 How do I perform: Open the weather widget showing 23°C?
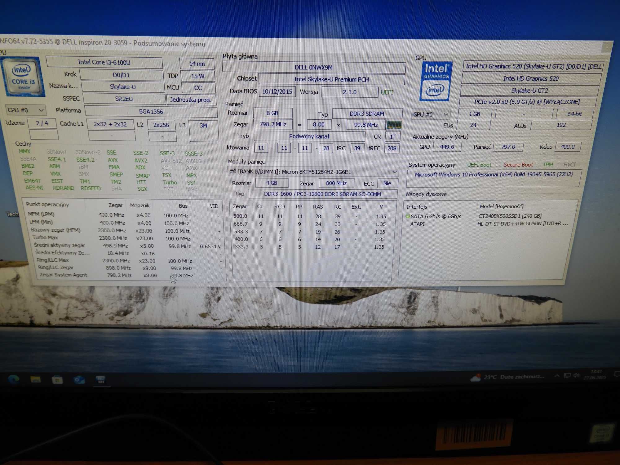[507, 377]
